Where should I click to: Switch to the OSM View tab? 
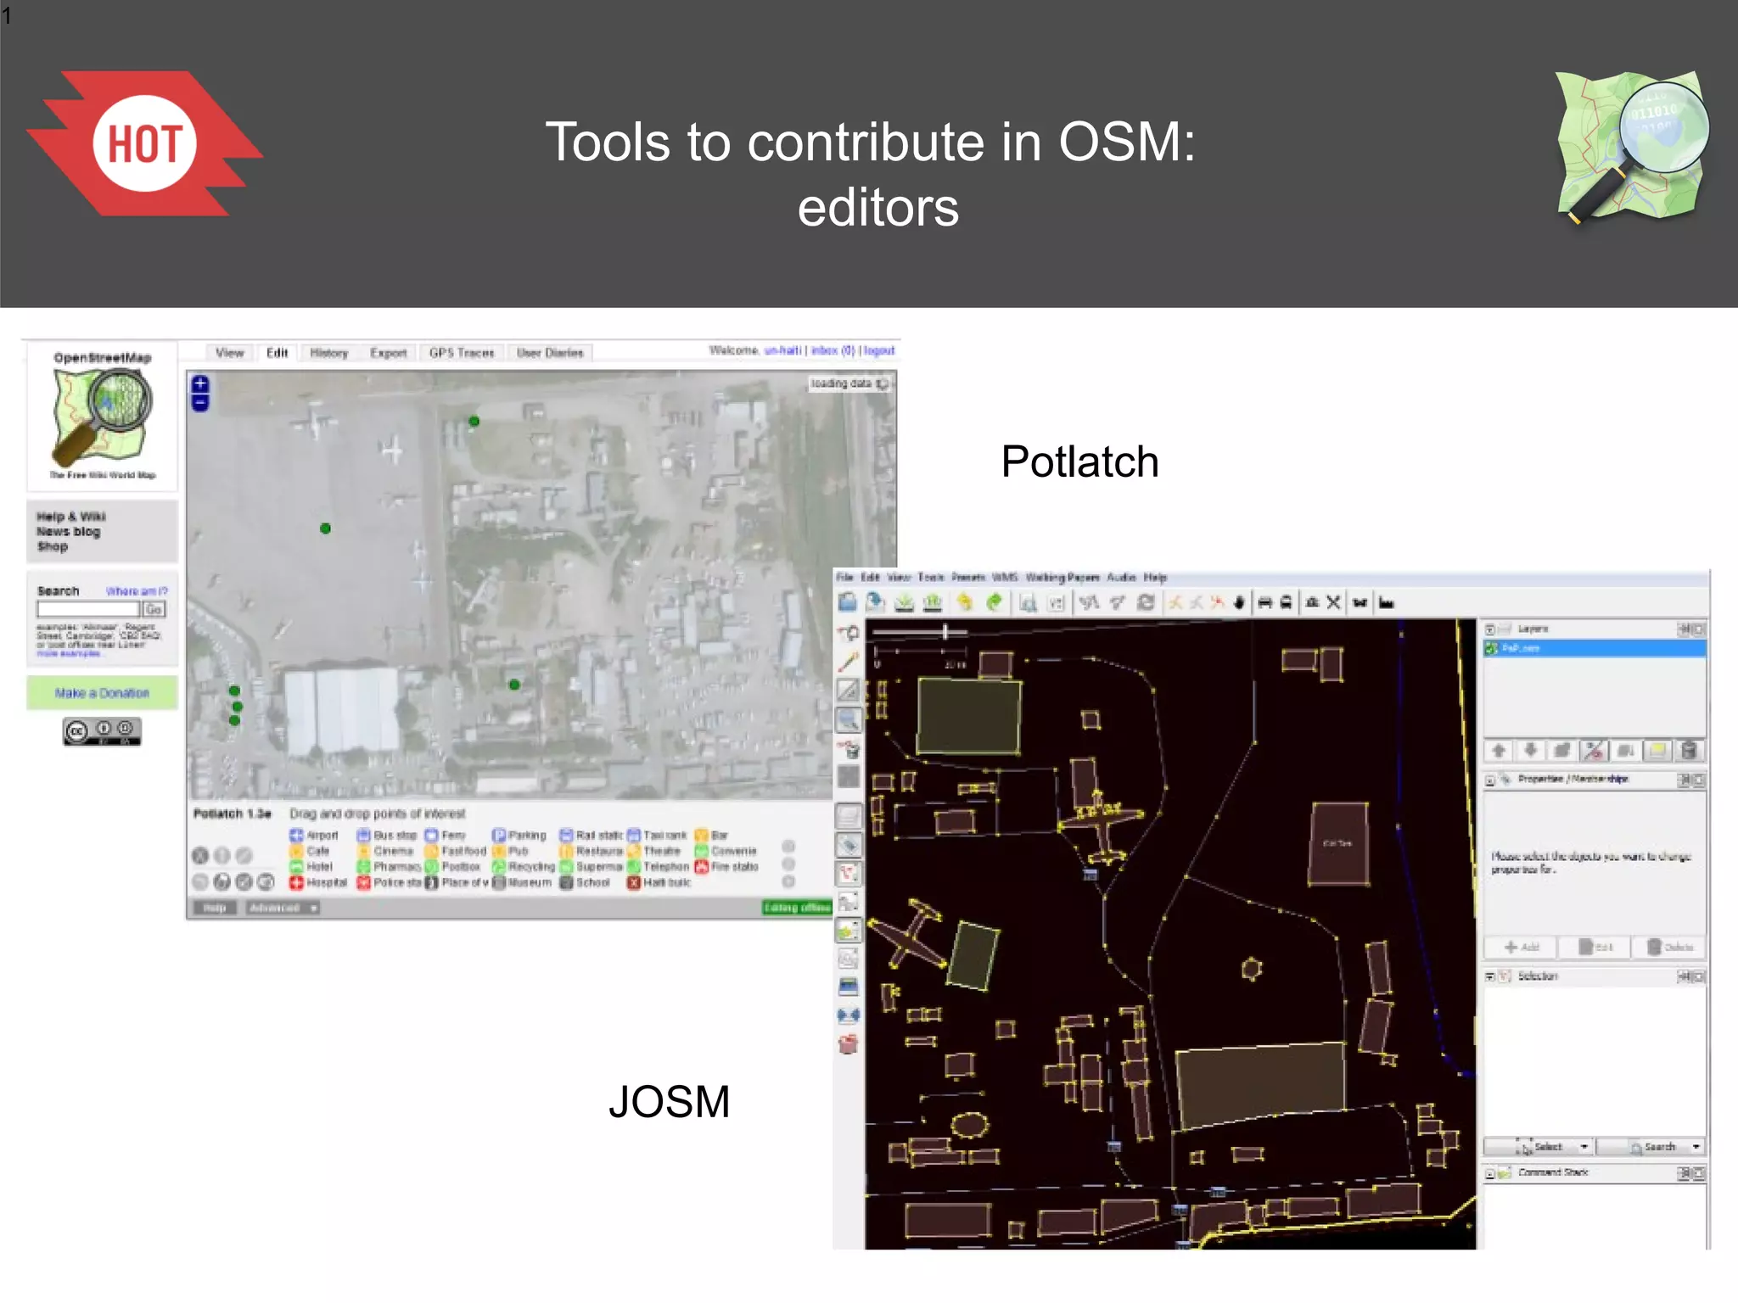pyautogui.click(x=229, y=353)
